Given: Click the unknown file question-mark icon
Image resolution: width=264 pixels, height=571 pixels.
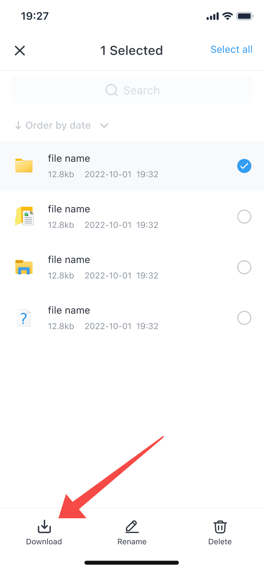Looking at the screenshot, I should pos(24,318).
